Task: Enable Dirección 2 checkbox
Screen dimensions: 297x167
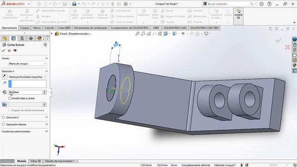Action: pos(3,117)
